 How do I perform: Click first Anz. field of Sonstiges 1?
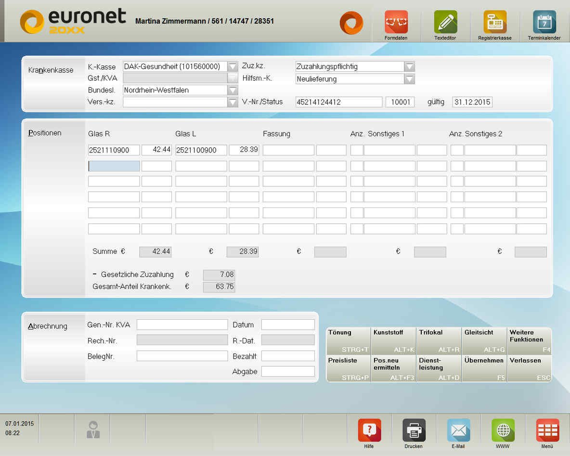pos(357,150)
